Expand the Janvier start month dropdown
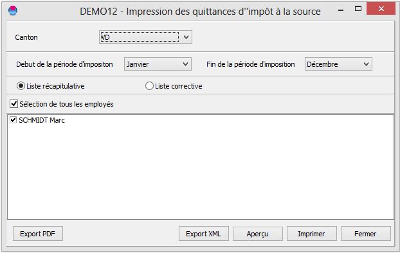The width and height of the screenshot is (400, 253). click(x=186, y=64)
